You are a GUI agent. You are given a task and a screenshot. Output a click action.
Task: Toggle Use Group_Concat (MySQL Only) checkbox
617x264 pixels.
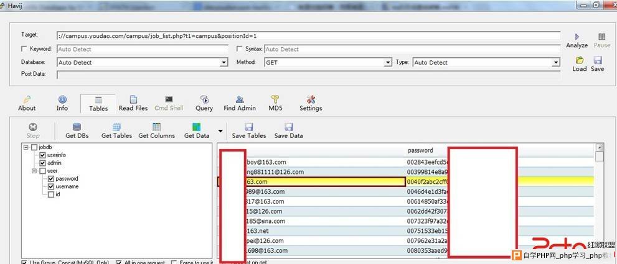(24, 262)
